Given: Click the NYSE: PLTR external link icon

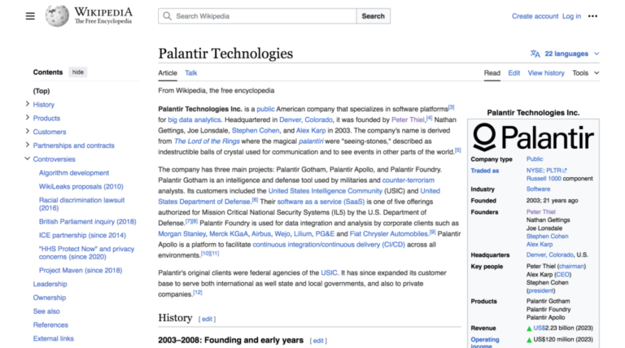Looking at the screenshot, I should tap(565, 171).
